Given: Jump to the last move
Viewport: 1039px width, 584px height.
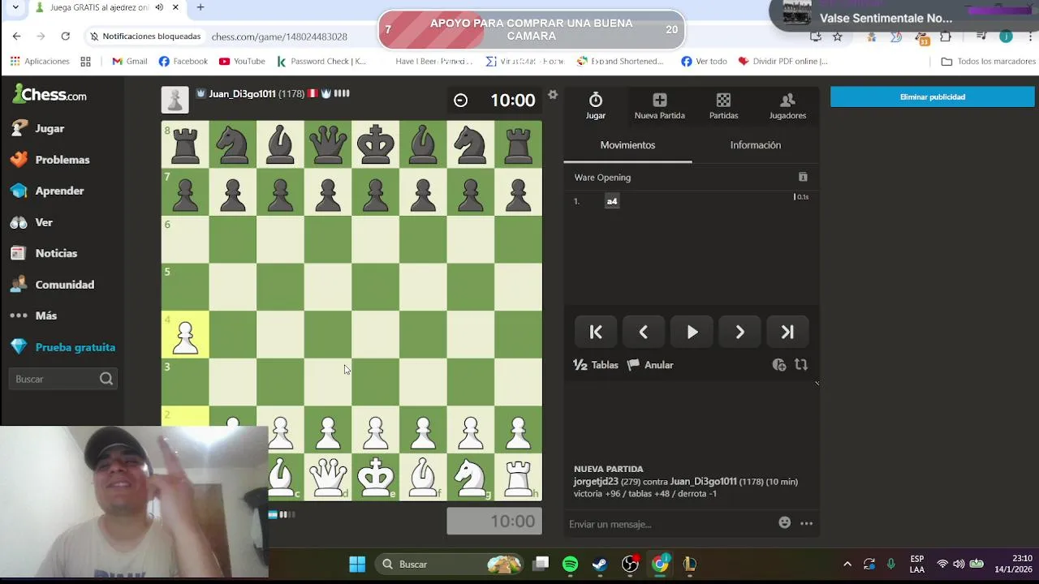Looking at the screenshot, I should click(787, 332).
